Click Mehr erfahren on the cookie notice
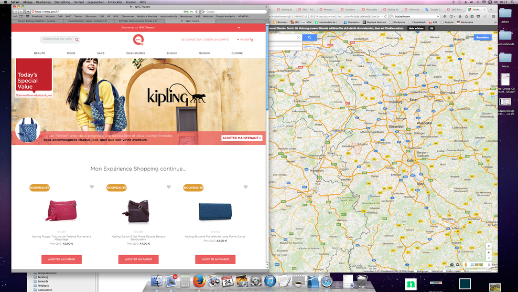Screen dimensions: 518x292 pyautogui.click(x=416, y=28)
